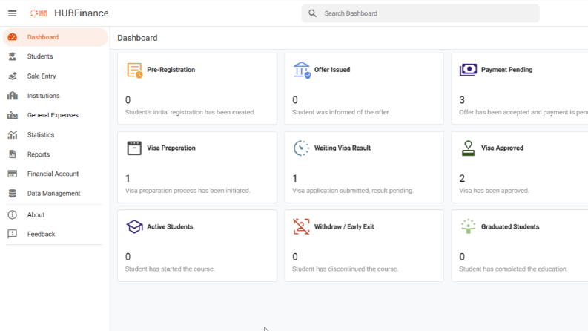Image resolution: width=588 pixels, height=331 pixels.
Task: Click the Offer Issued bank icon
Action: (302, 71)
